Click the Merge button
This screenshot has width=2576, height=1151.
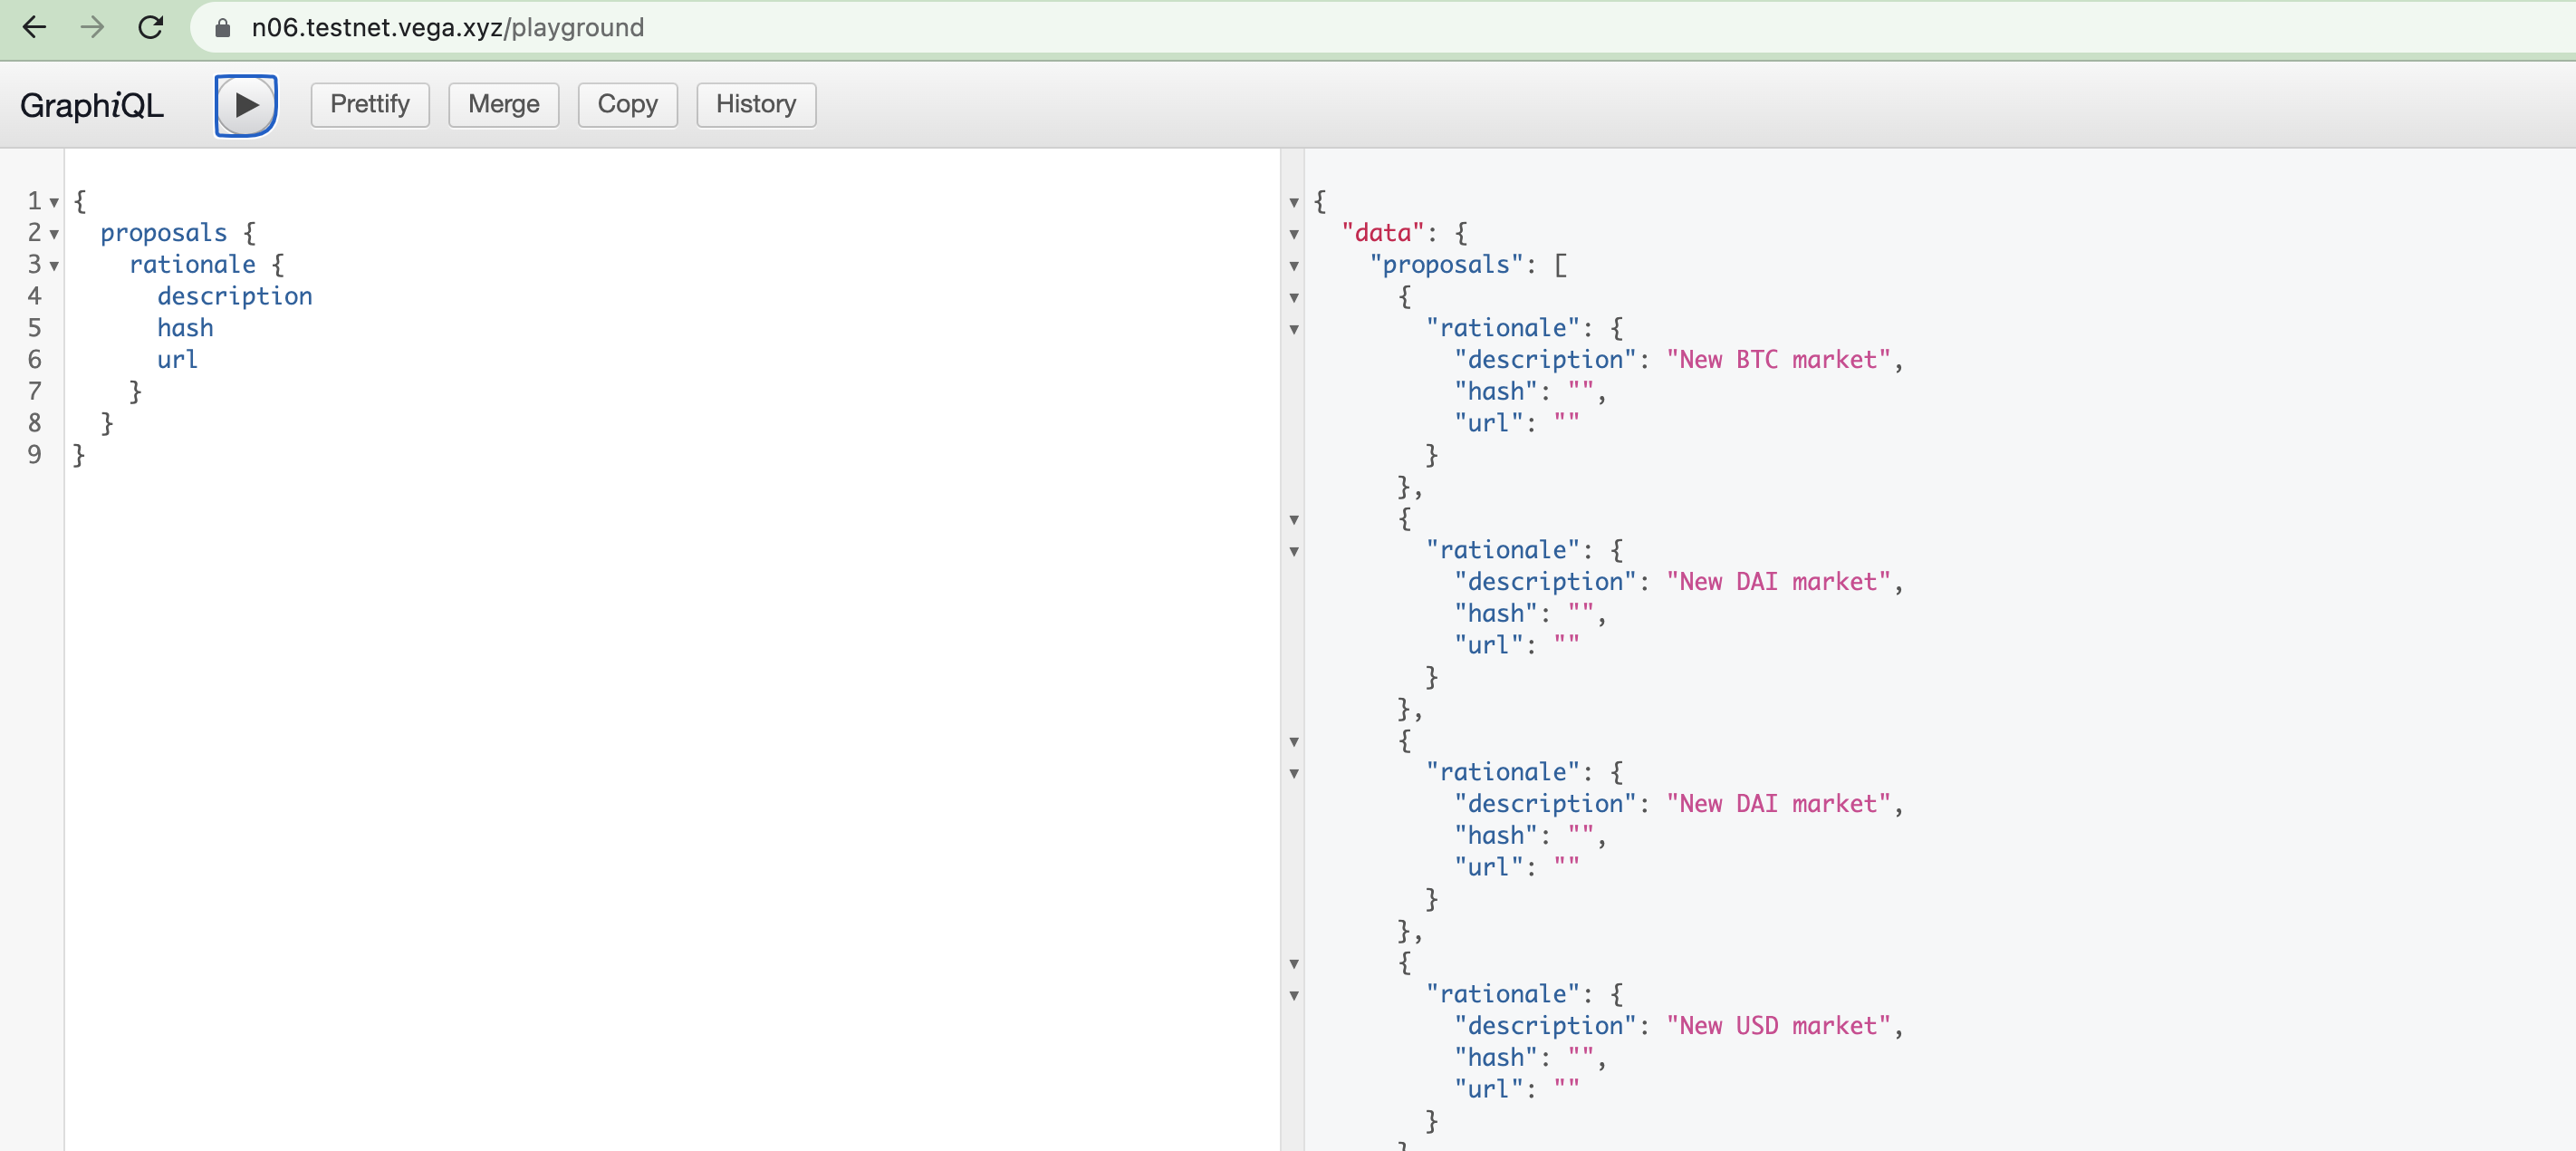point(503,104)
